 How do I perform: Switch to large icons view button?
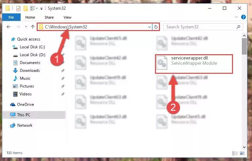pyautogui.click(x=242, y=153)
